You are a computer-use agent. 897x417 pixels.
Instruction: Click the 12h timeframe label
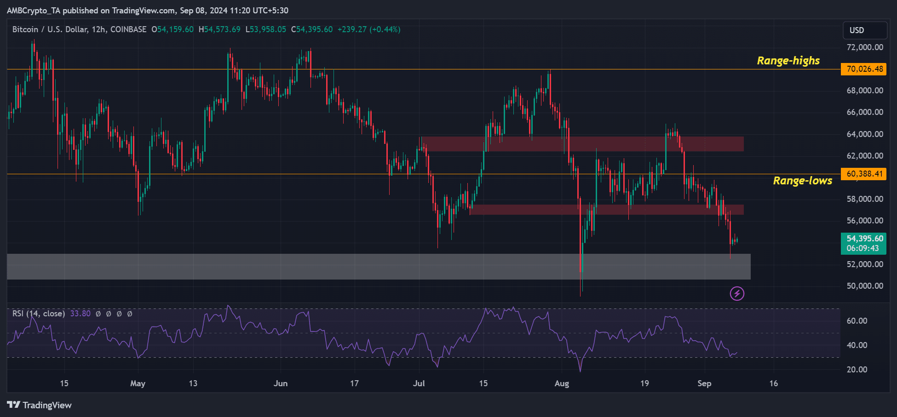point(98,29)
